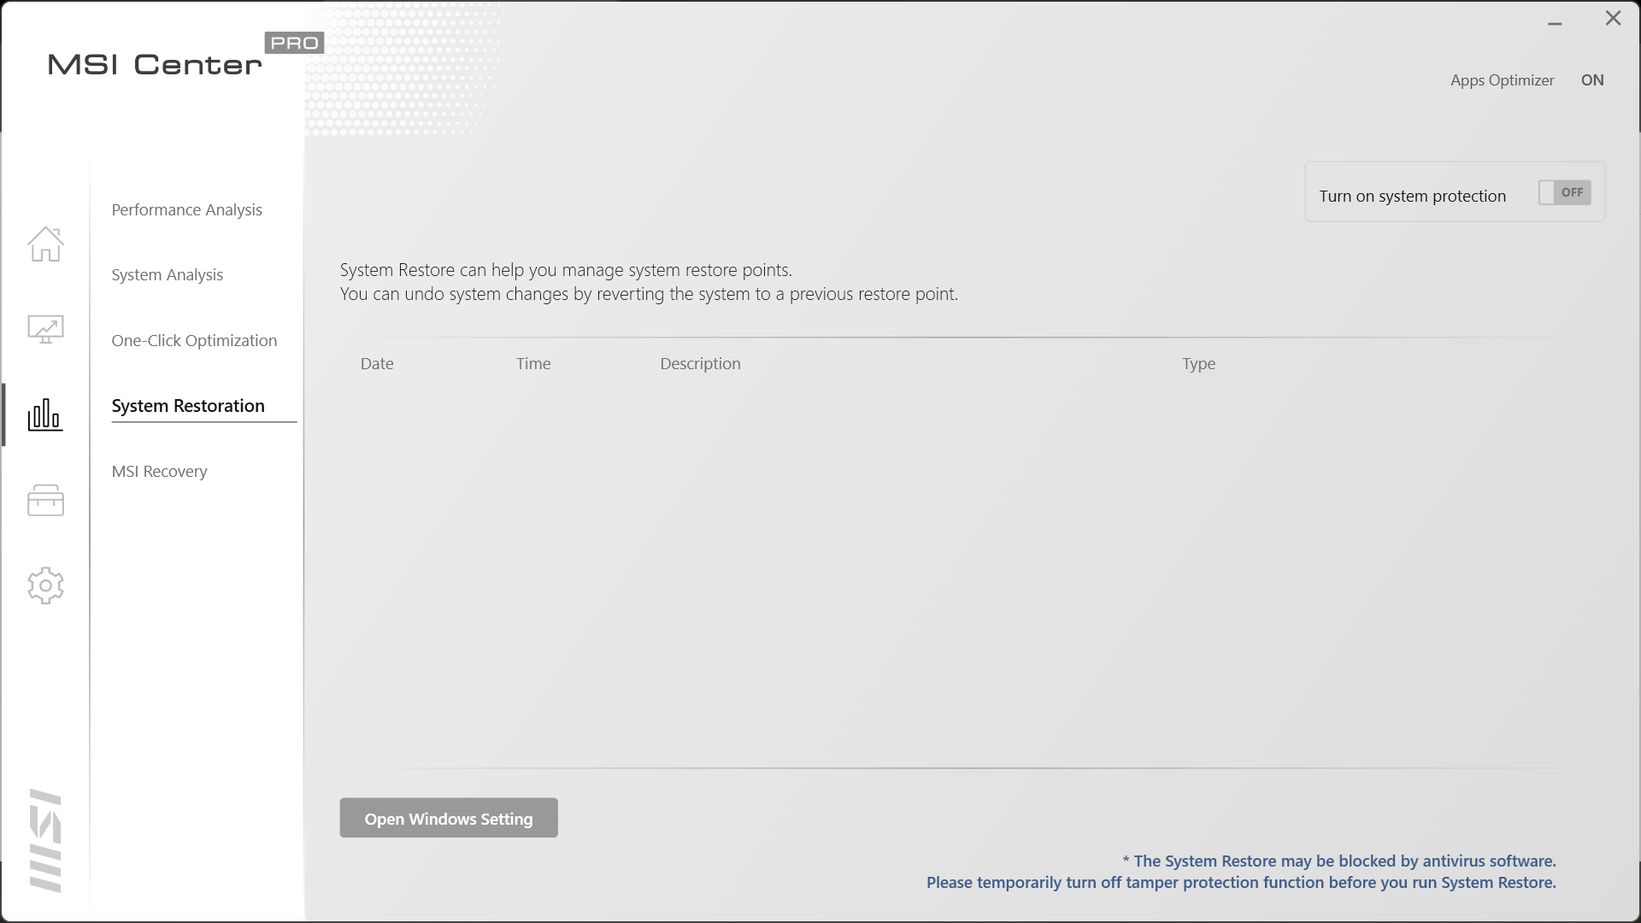
Task: Click the Home navigation icon
Action: click(x=46, y=244)
